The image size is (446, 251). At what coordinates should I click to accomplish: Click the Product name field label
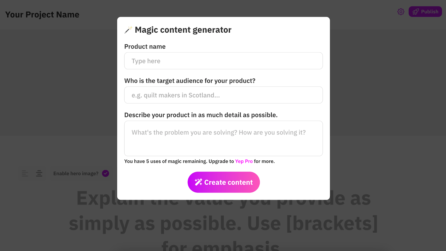coord(145,47)
